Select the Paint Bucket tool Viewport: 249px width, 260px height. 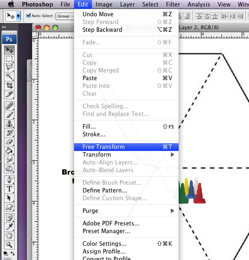click(9, 151)
